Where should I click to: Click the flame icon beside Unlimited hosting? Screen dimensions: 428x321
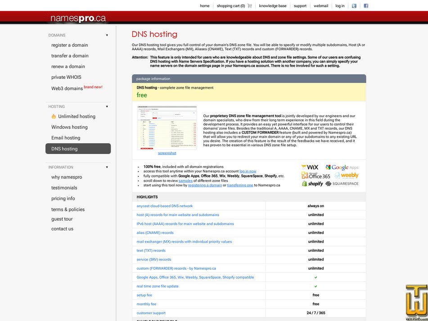tap(54, 116)
